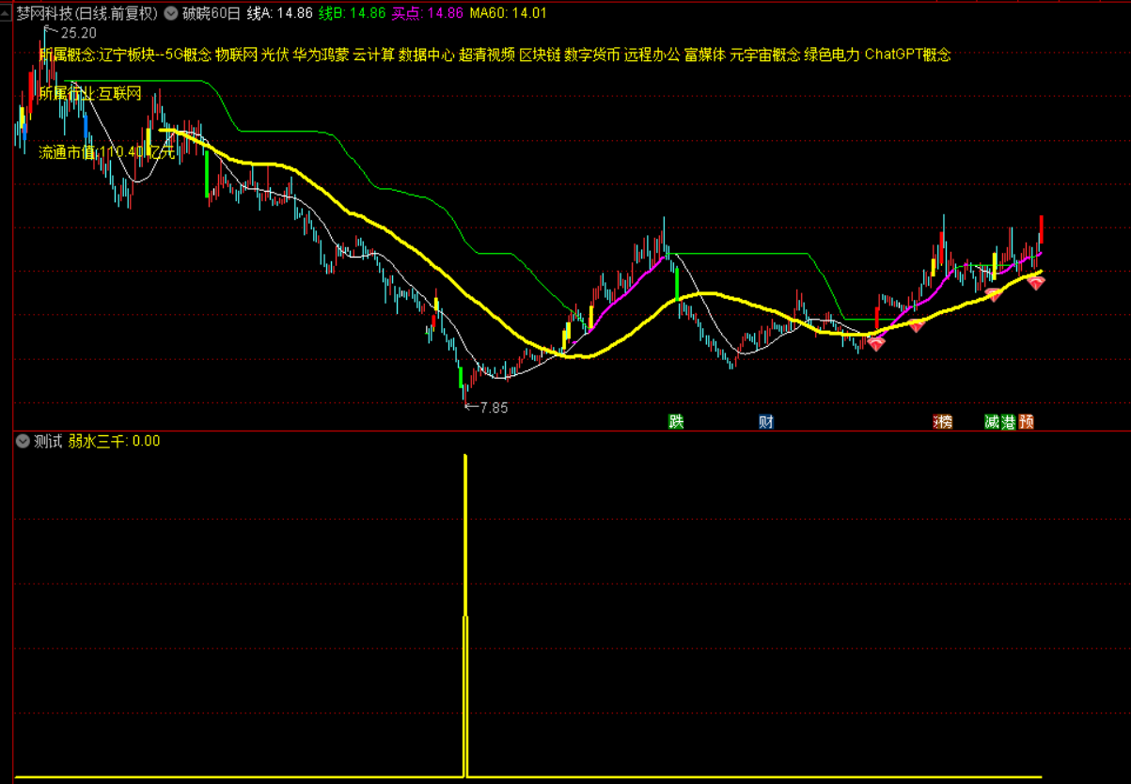The height and width of the screenshot is (784, 1131).
Task: Click the 所属概念 concept list text line
Action: [x=495, y=55]
